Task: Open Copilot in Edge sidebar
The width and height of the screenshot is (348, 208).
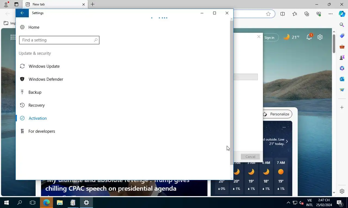Action: [x=342, y=14]
